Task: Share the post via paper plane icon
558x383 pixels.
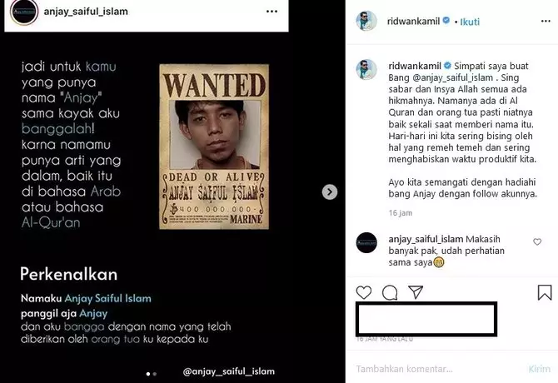Action: coord(416,292)
